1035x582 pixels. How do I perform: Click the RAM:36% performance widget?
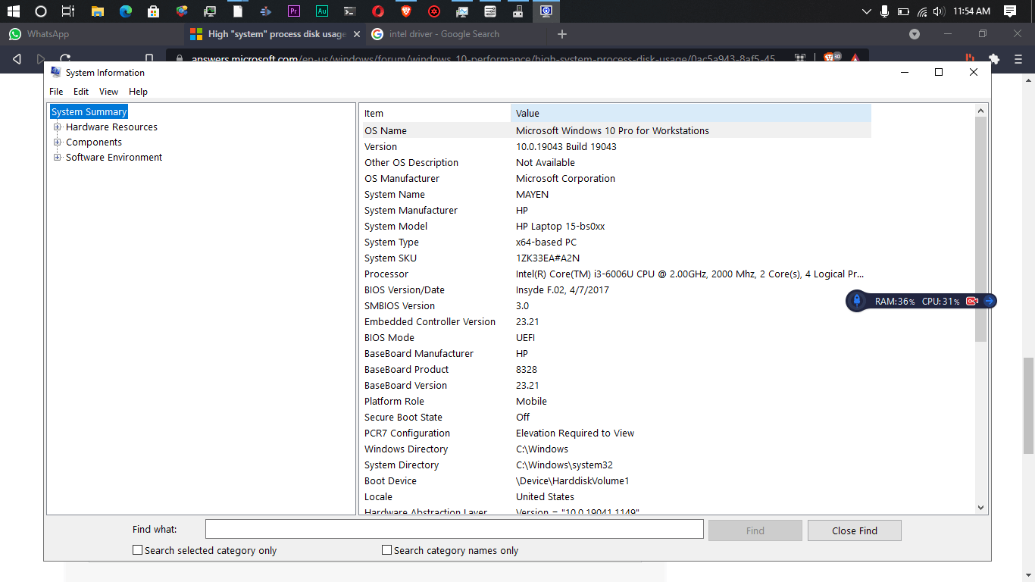895,302
